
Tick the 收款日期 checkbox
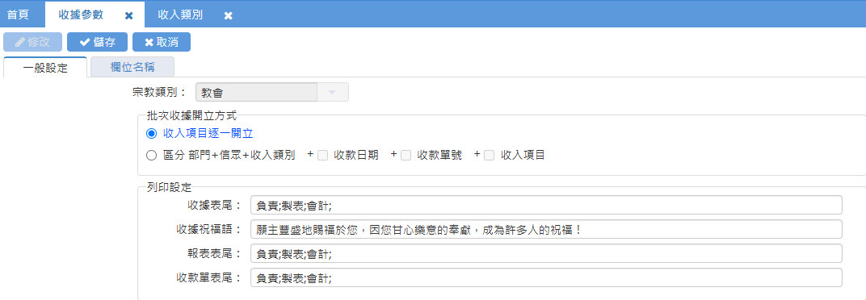(x=322, y=156)
